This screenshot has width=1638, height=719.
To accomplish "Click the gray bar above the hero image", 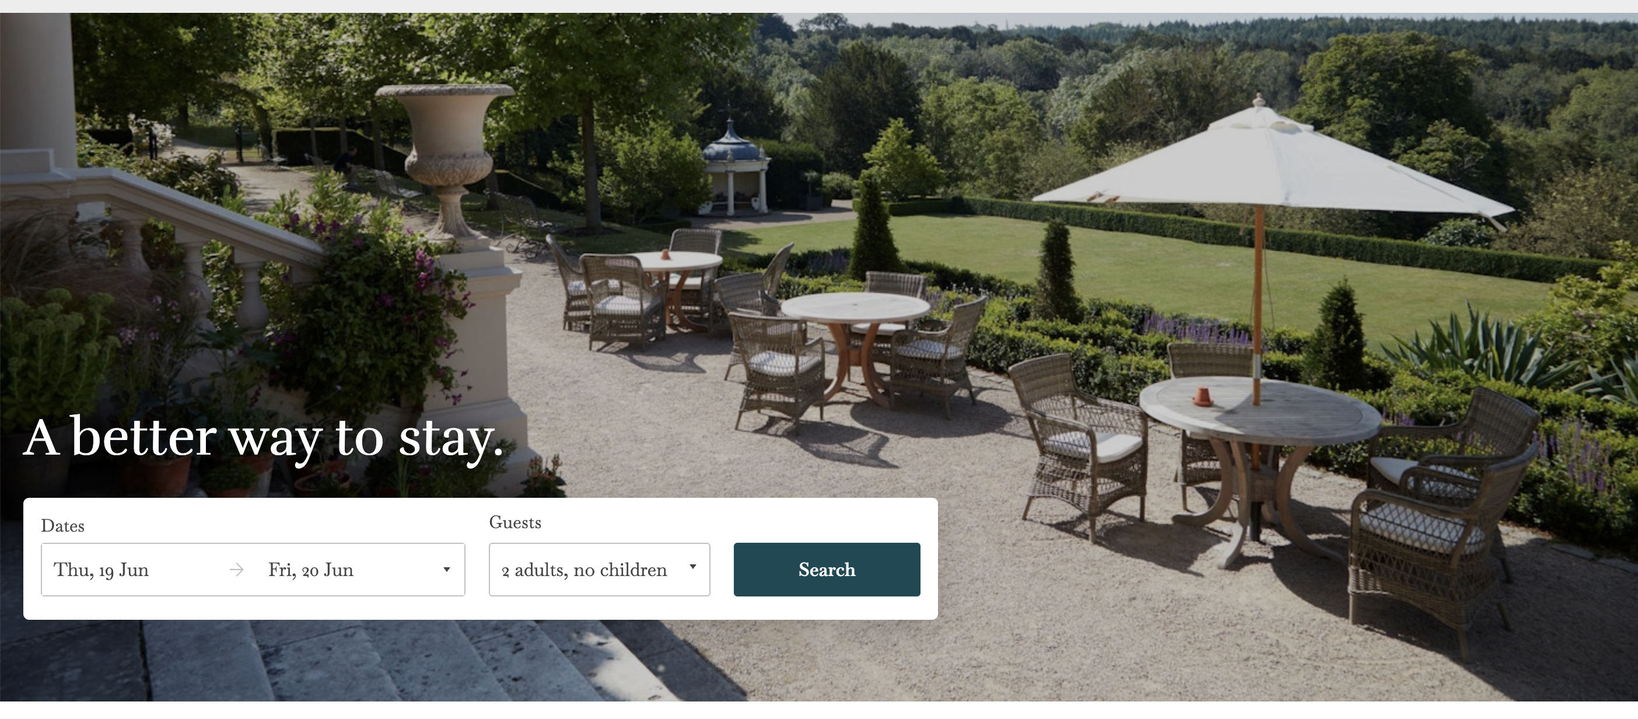I will click(x=819, y=6).
